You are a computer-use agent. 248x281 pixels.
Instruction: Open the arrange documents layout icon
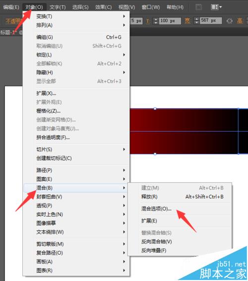click(x=214, y=7)
